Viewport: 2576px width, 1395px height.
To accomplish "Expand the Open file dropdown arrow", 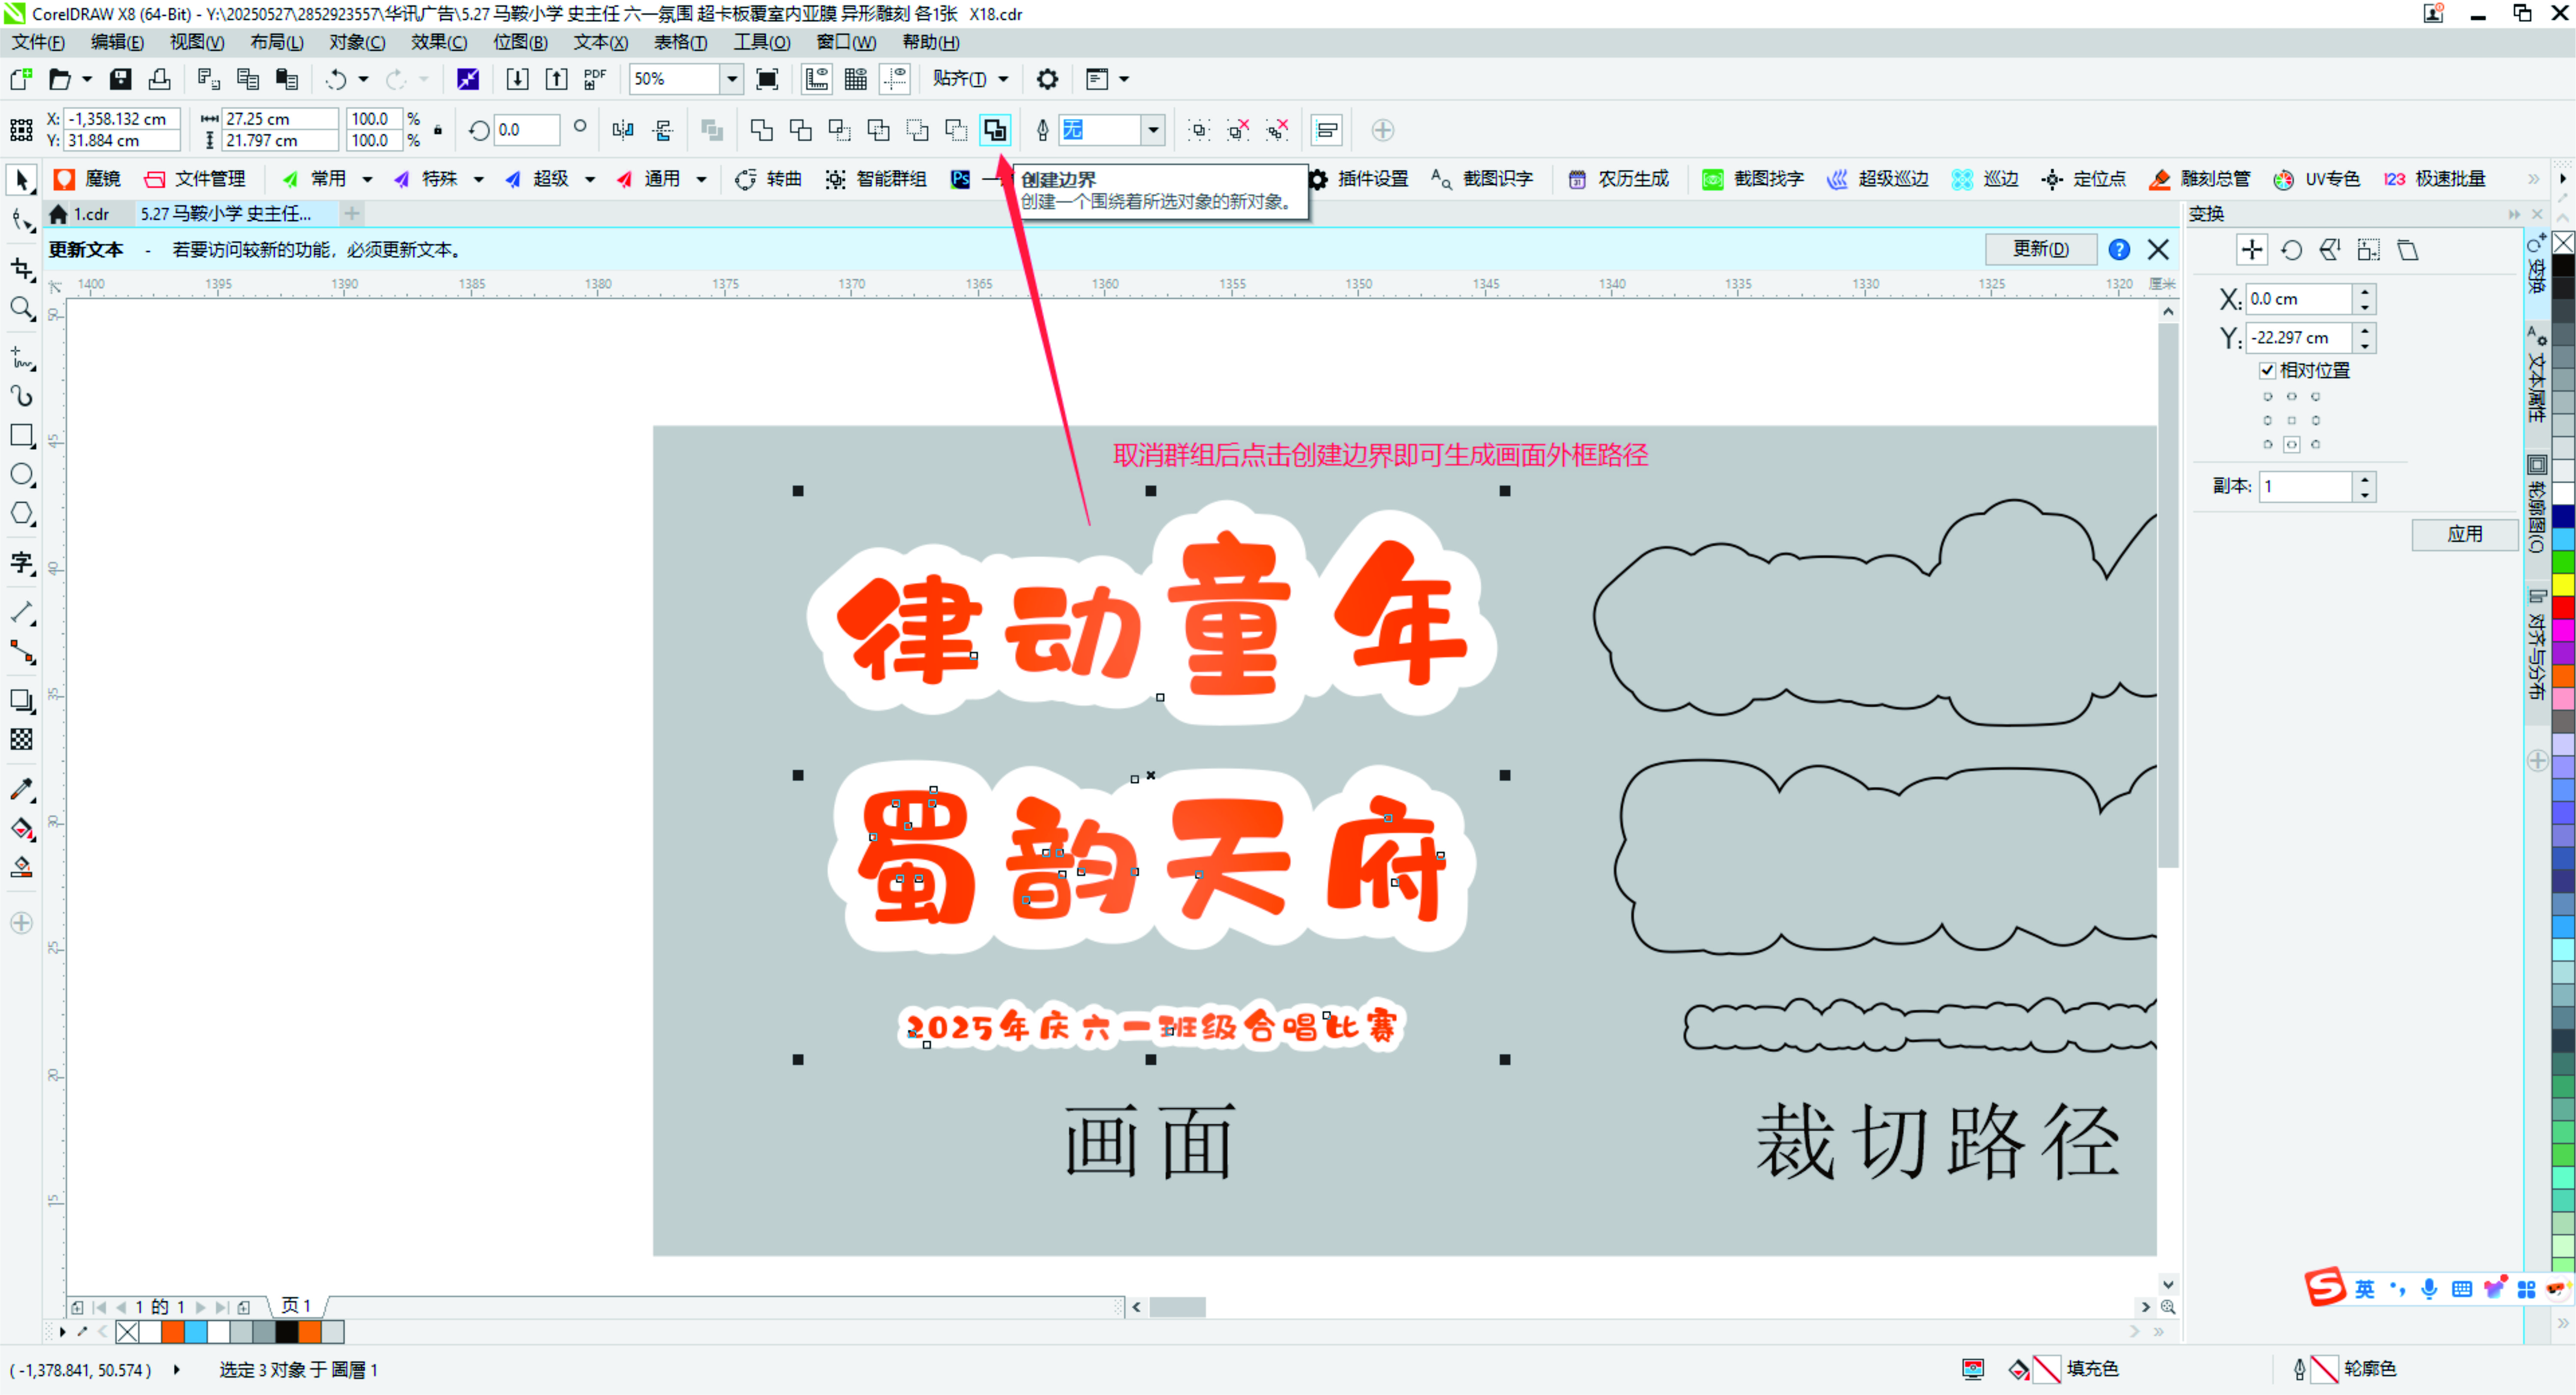I will 87,79.
